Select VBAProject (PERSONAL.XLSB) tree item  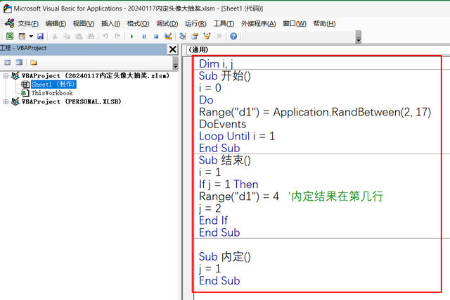(x=72, y=101)
